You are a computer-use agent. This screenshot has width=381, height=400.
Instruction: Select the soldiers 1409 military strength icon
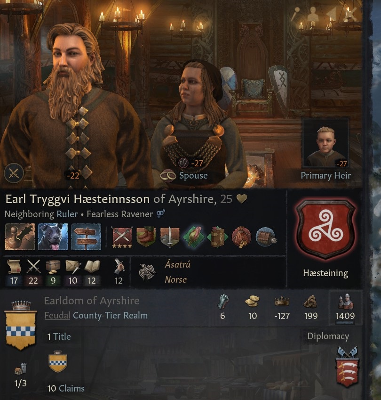[345, 302]
